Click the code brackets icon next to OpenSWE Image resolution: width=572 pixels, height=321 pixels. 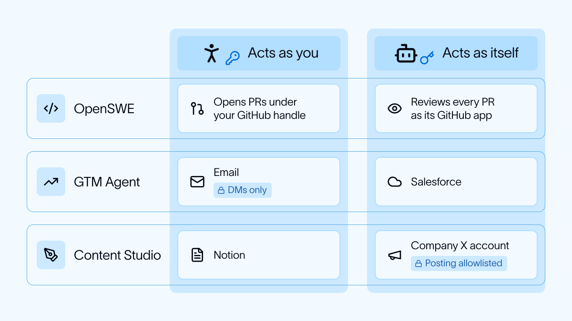point(51,108)
